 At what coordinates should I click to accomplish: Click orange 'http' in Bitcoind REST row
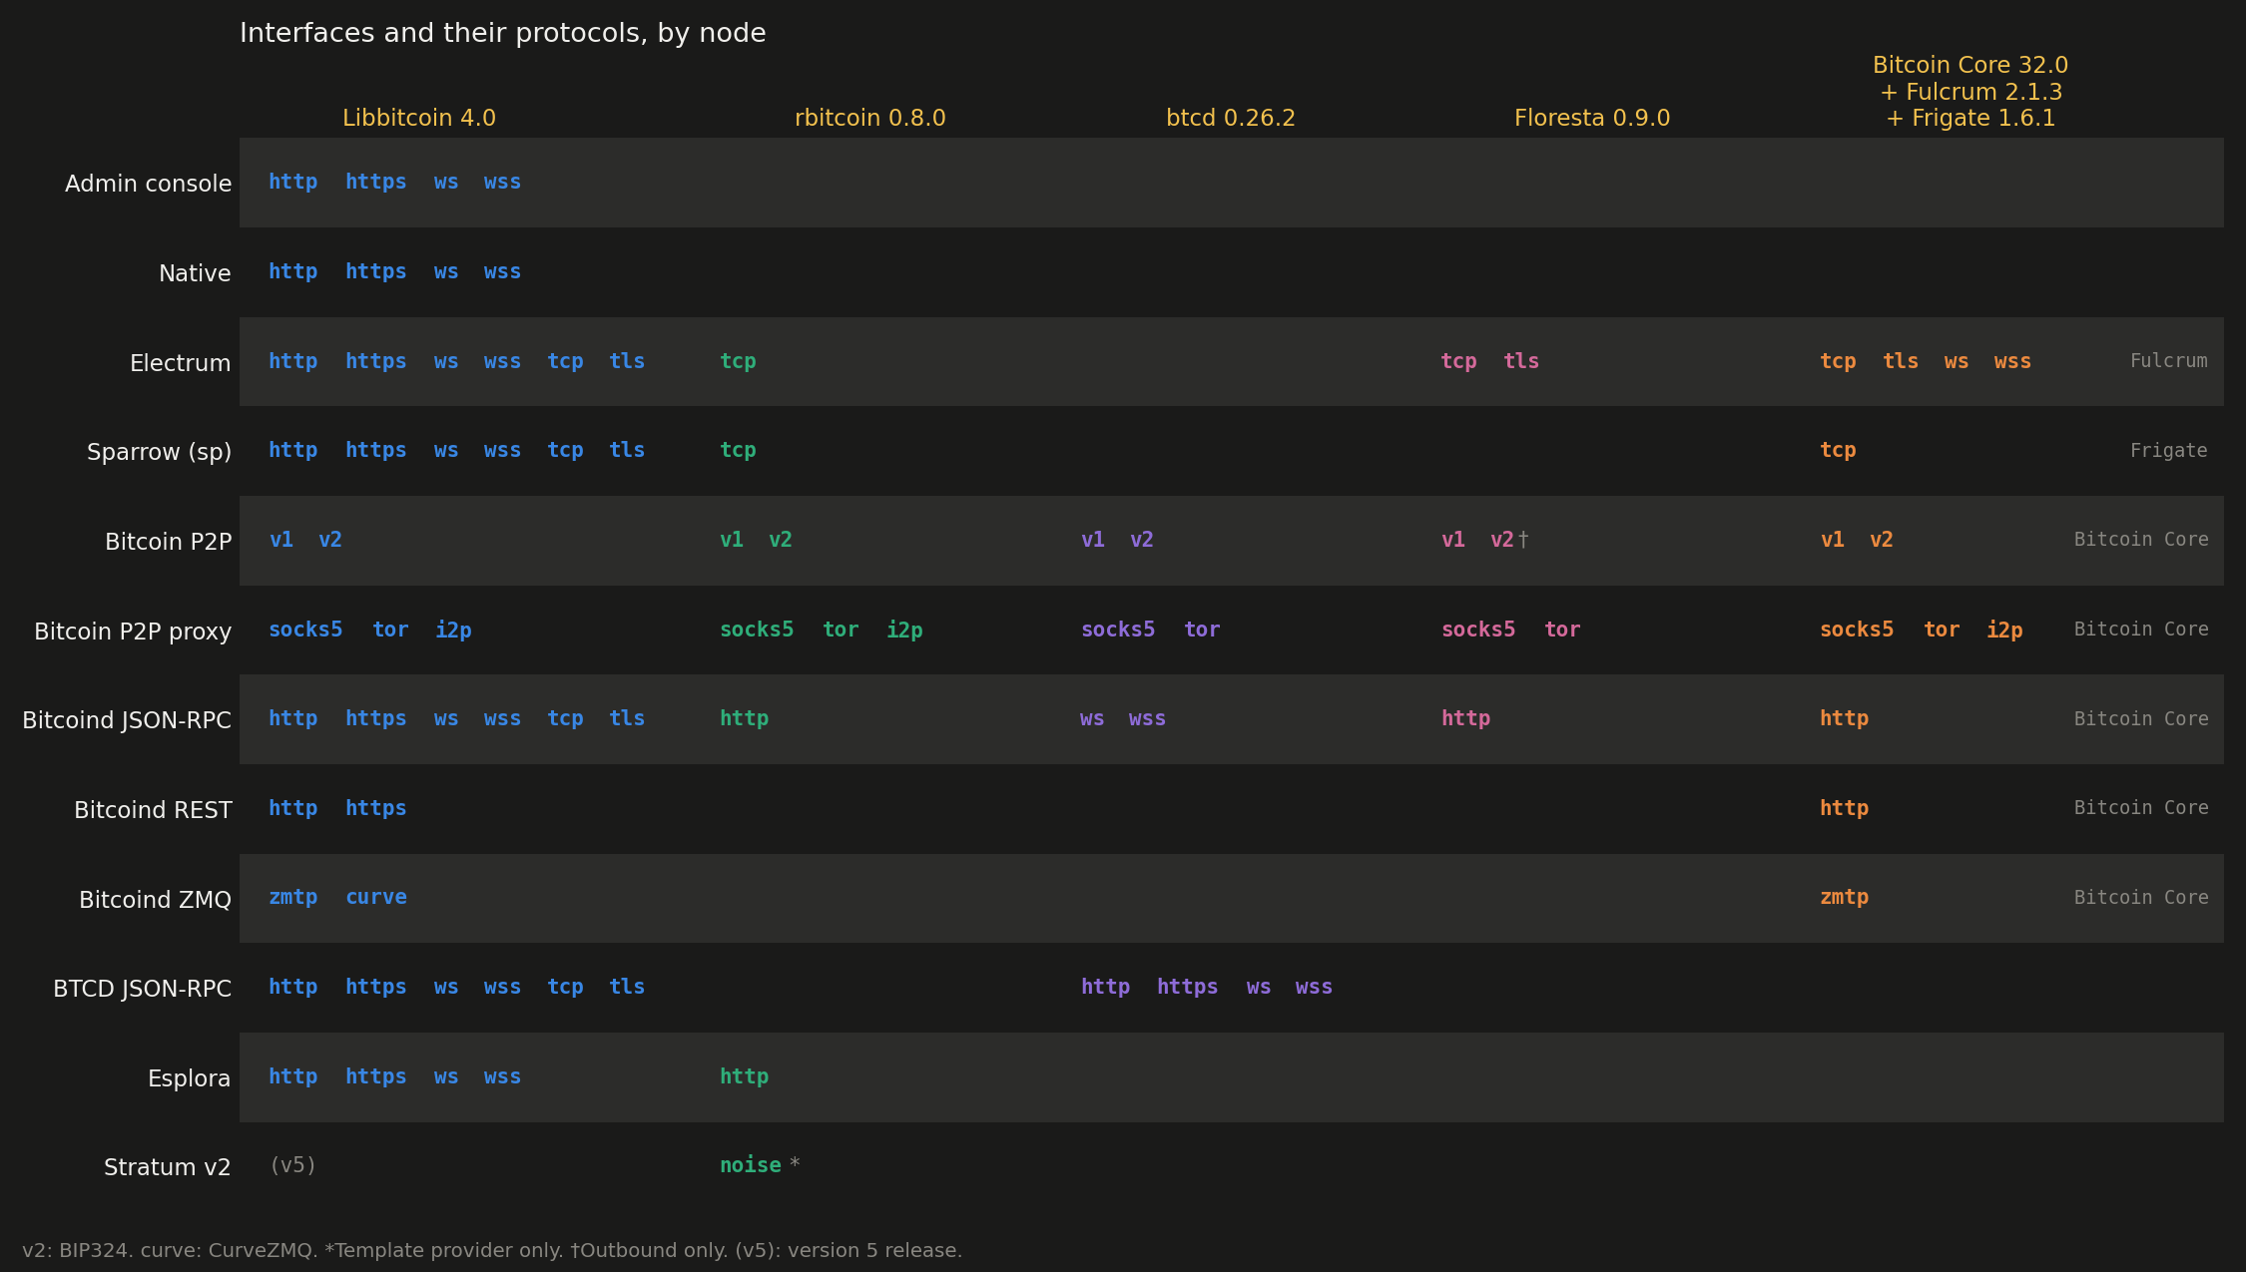pos(1844,808)
